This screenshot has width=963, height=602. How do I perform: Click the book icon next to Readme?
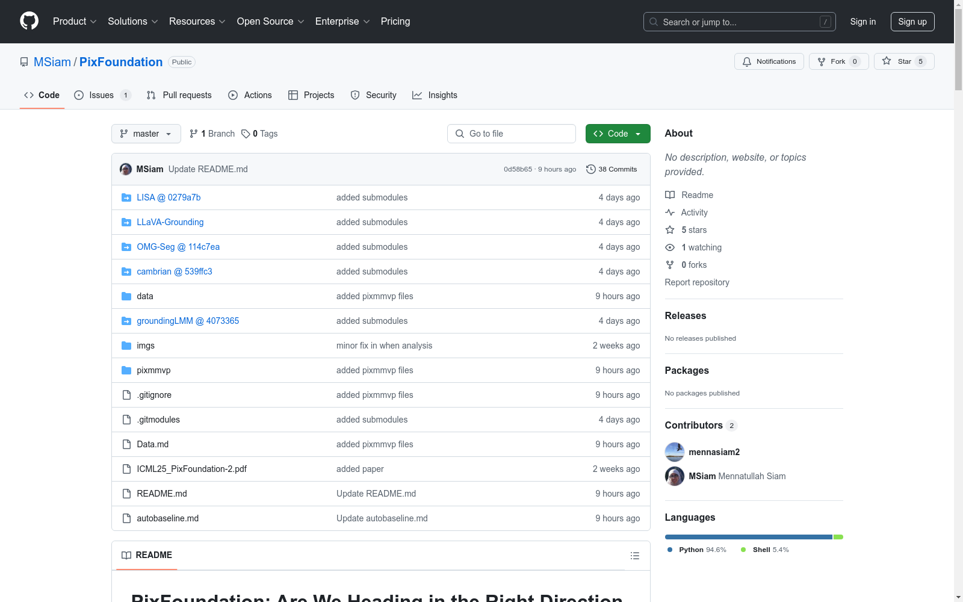670,195
